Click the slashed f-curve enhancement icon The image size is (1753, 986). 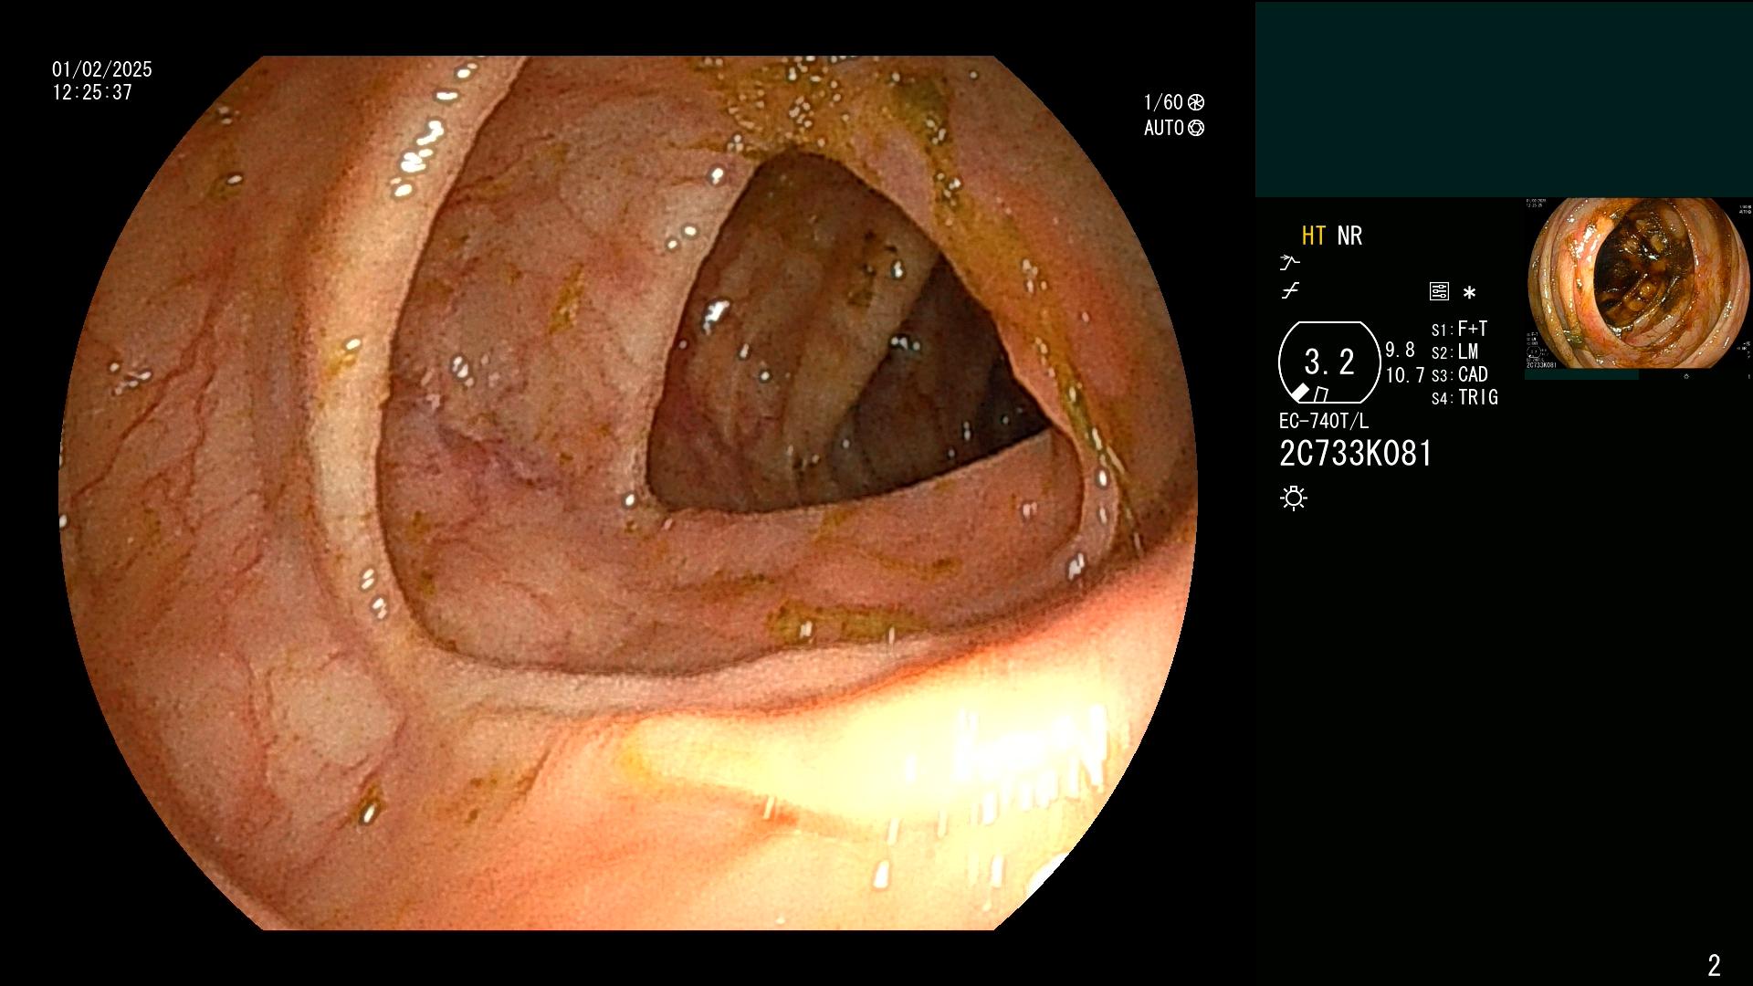[x=1290, y=291]
